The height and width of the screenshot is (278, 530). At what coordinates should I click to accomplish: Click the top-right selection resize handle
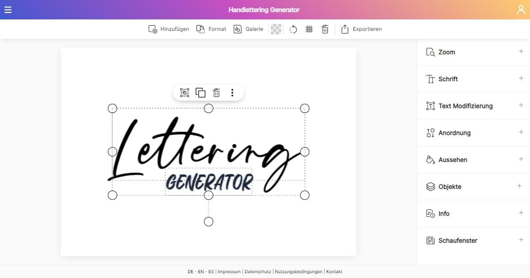(x=305, y=108)
